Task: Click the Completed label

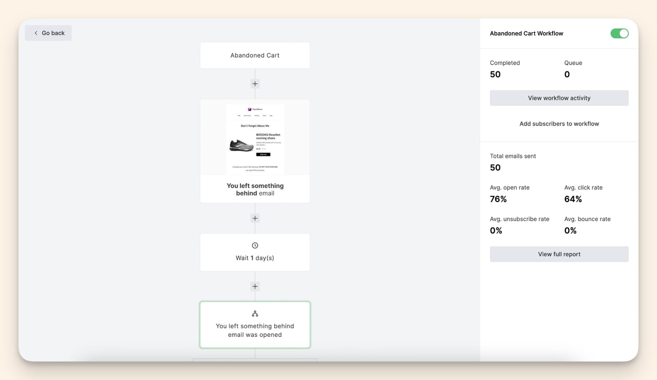Action: point(505,63)
